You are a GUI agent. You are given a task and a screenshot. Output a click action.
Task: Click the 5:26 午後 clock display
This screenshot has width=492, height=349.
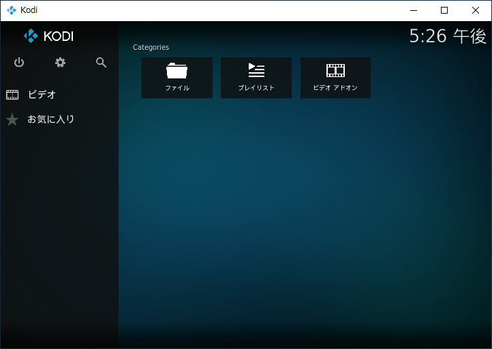(x=447, y=36)
